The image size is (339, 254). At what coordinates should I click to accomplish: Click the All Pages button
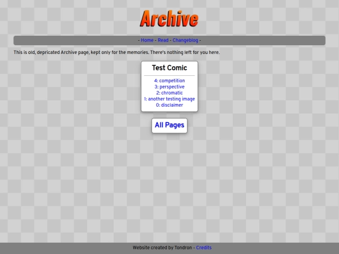pos(169,125)
